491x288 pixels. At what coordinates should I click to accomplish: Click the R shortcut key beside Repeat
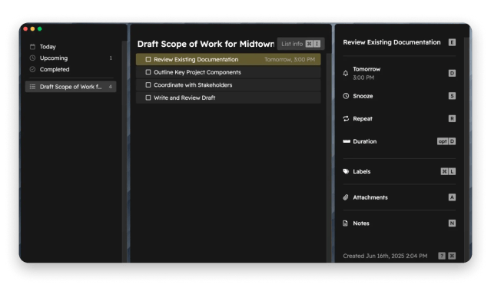[452, 118]
